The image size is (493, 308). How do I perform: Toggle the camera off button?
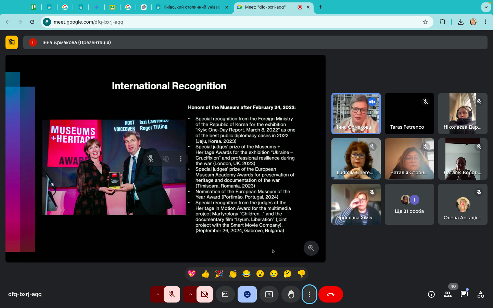[x=205, y=294]
